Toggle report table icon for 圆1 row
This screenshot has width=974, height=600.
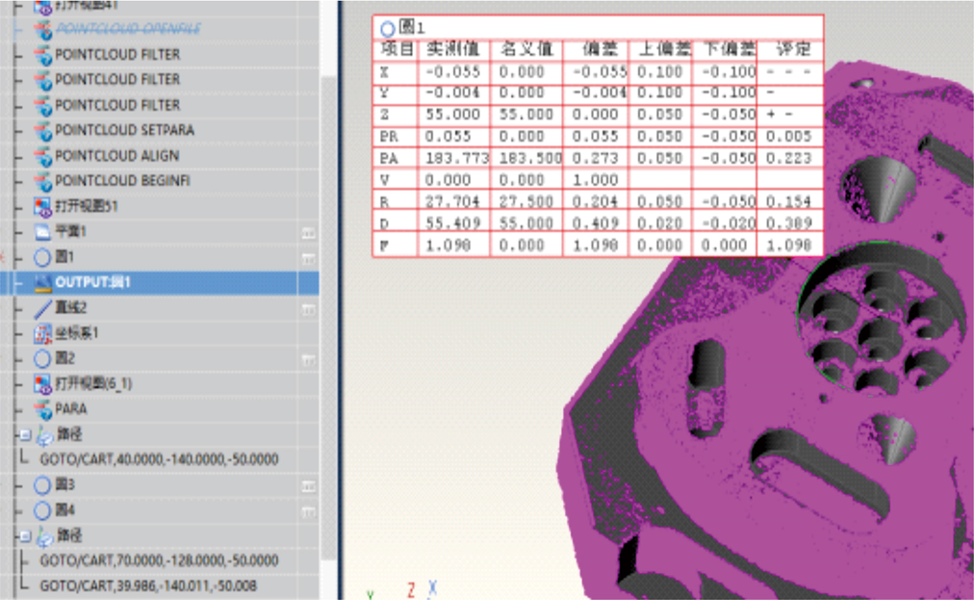pyautogui.click(x=308, y=258)
